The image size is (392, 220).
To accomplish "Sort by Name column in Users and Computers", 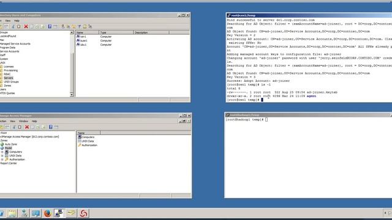I will click(87, 32).
